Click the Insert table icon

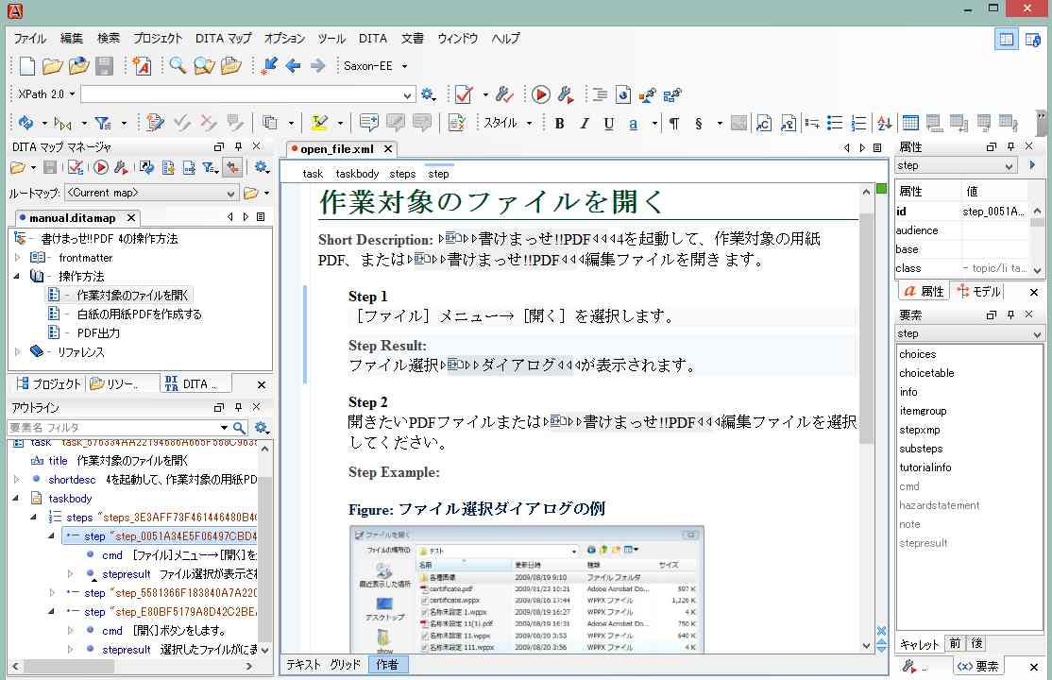[910, 123]
